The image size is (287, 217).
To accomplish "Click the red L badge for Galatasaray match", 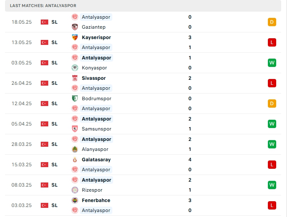I will [272, 165].
